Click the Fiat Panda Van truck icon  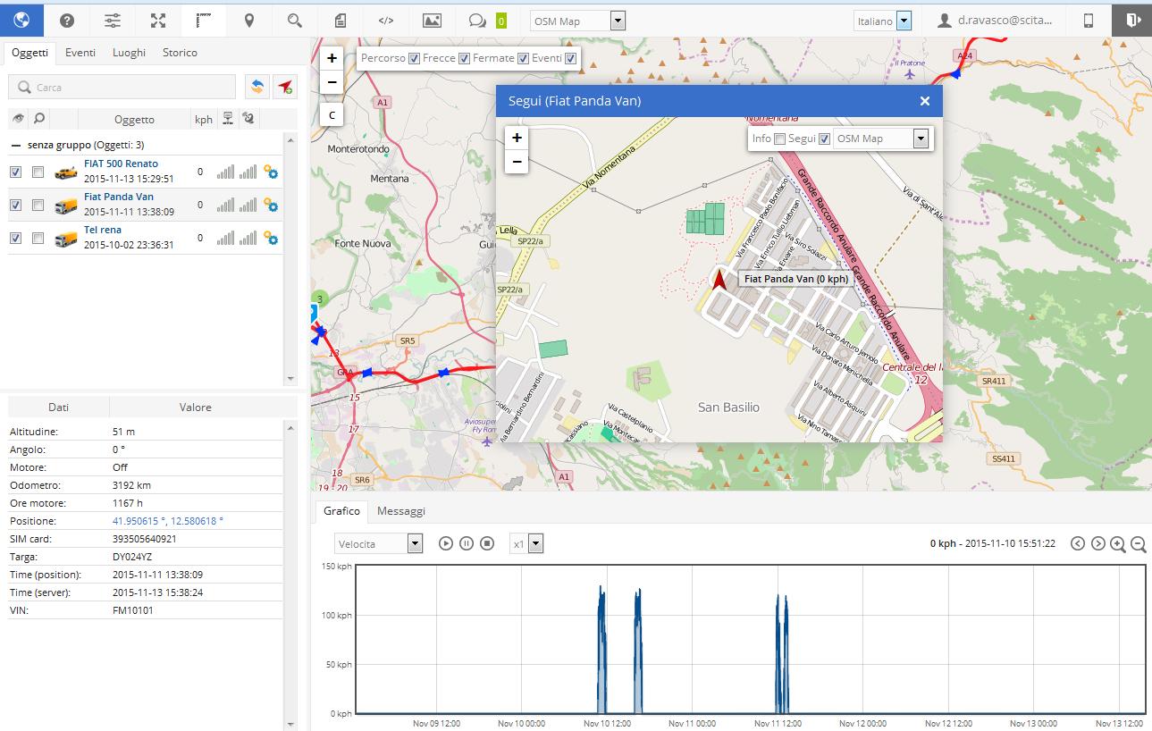click(x=66, y=206)
